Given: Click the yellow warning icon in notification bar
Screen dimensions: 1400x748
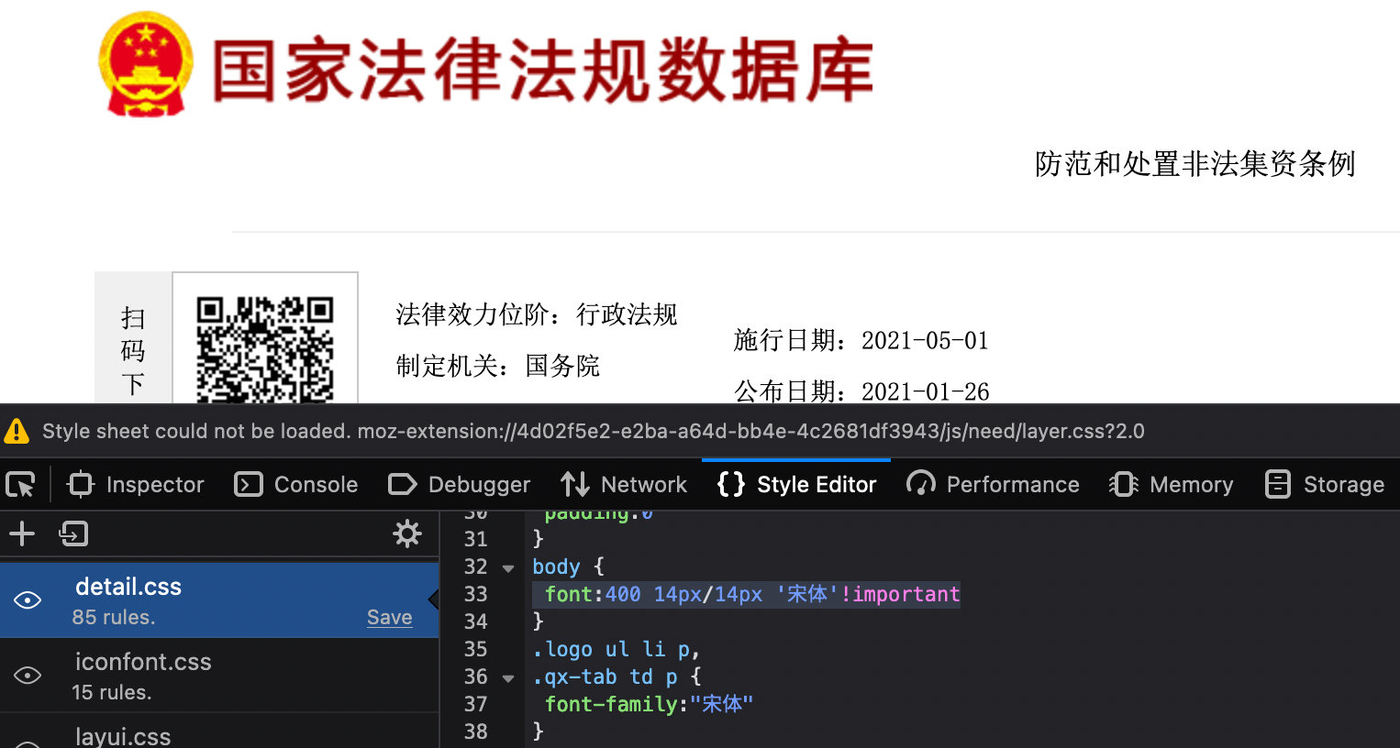Looking at the screenshot, I should (x=17, y=431).
